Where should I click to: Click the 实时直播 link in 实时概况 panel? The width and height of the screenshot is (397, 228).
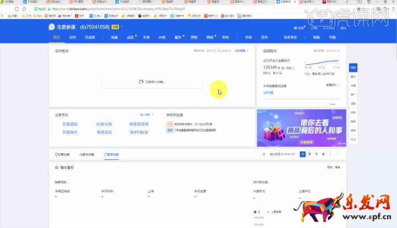241,51
